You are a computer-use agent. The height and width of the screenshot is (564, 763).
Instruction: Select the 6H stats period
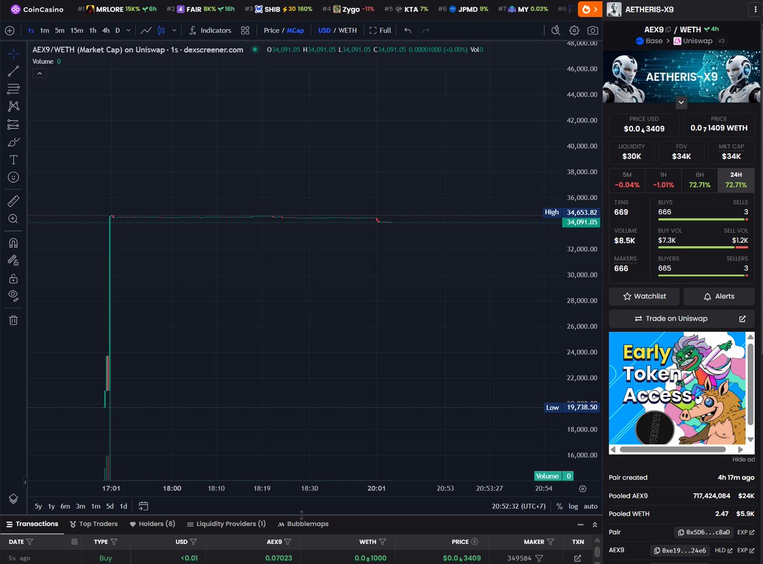[x=699, y=179]
